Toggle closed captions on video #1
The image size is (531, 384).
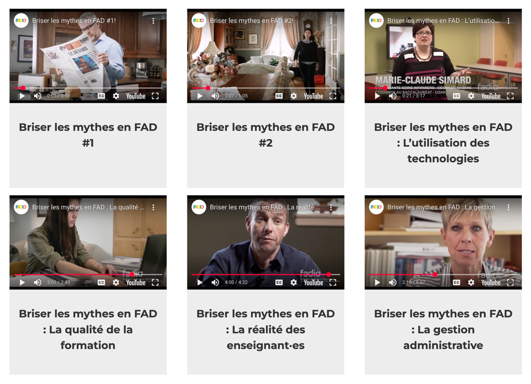(x=101, y=96)
